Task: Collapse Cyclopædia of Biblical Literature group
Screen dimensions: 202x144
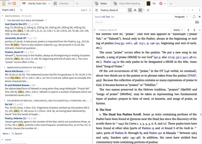Action: pyautogui.click(x=5, y=101)
